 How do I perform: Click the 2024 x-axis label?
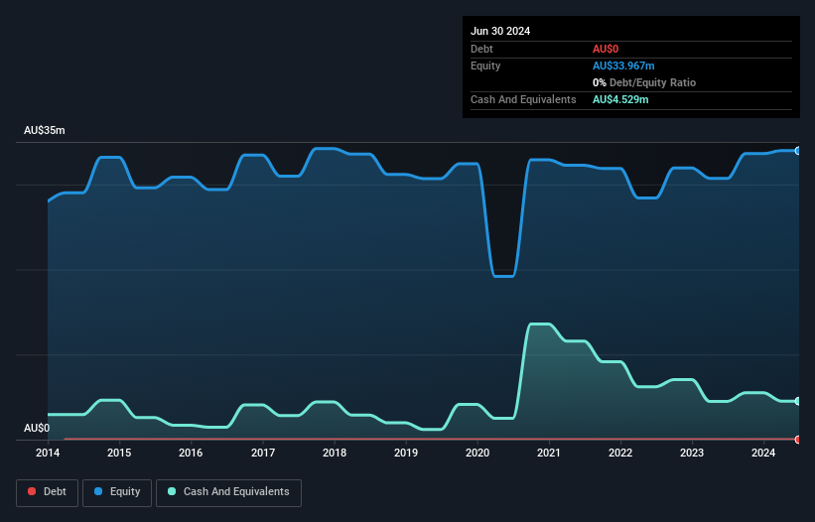click(763, 453)
